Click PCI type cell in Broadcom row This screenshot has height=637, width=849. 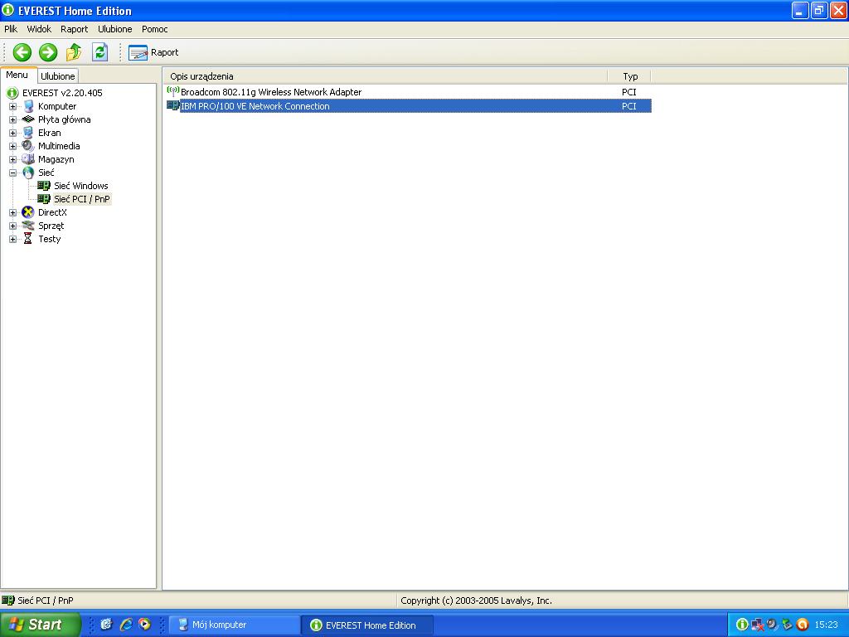tap(629, 92)
